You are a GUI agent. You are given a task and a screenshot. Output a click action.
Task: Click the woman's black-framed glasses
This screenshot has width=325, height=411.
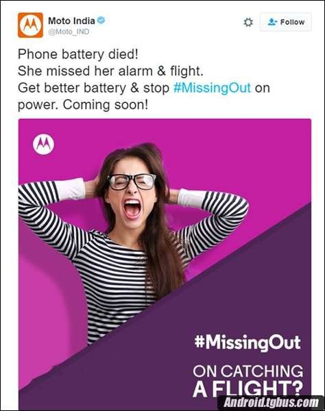click(131, 182)
